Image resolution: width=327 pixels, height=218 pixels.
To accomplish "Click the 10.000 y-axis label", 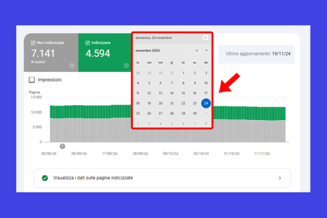I will [37, 112].
